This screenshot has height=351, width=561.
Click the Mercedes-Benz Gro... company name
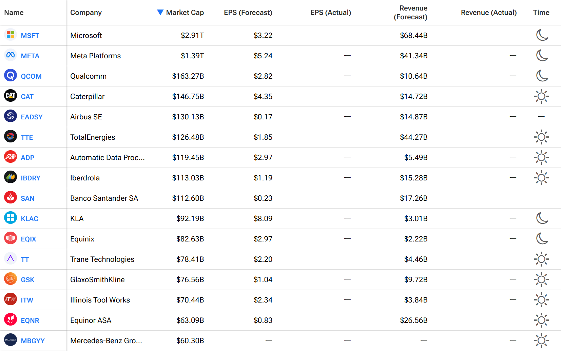106,340
